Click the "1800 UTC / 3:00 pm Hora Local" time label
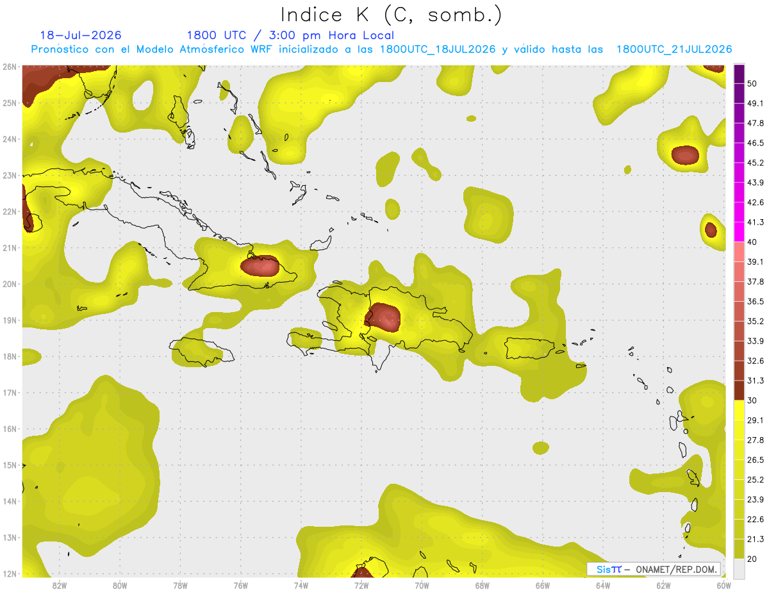Screen dimensions: 769x594 [x=290, y=35]
